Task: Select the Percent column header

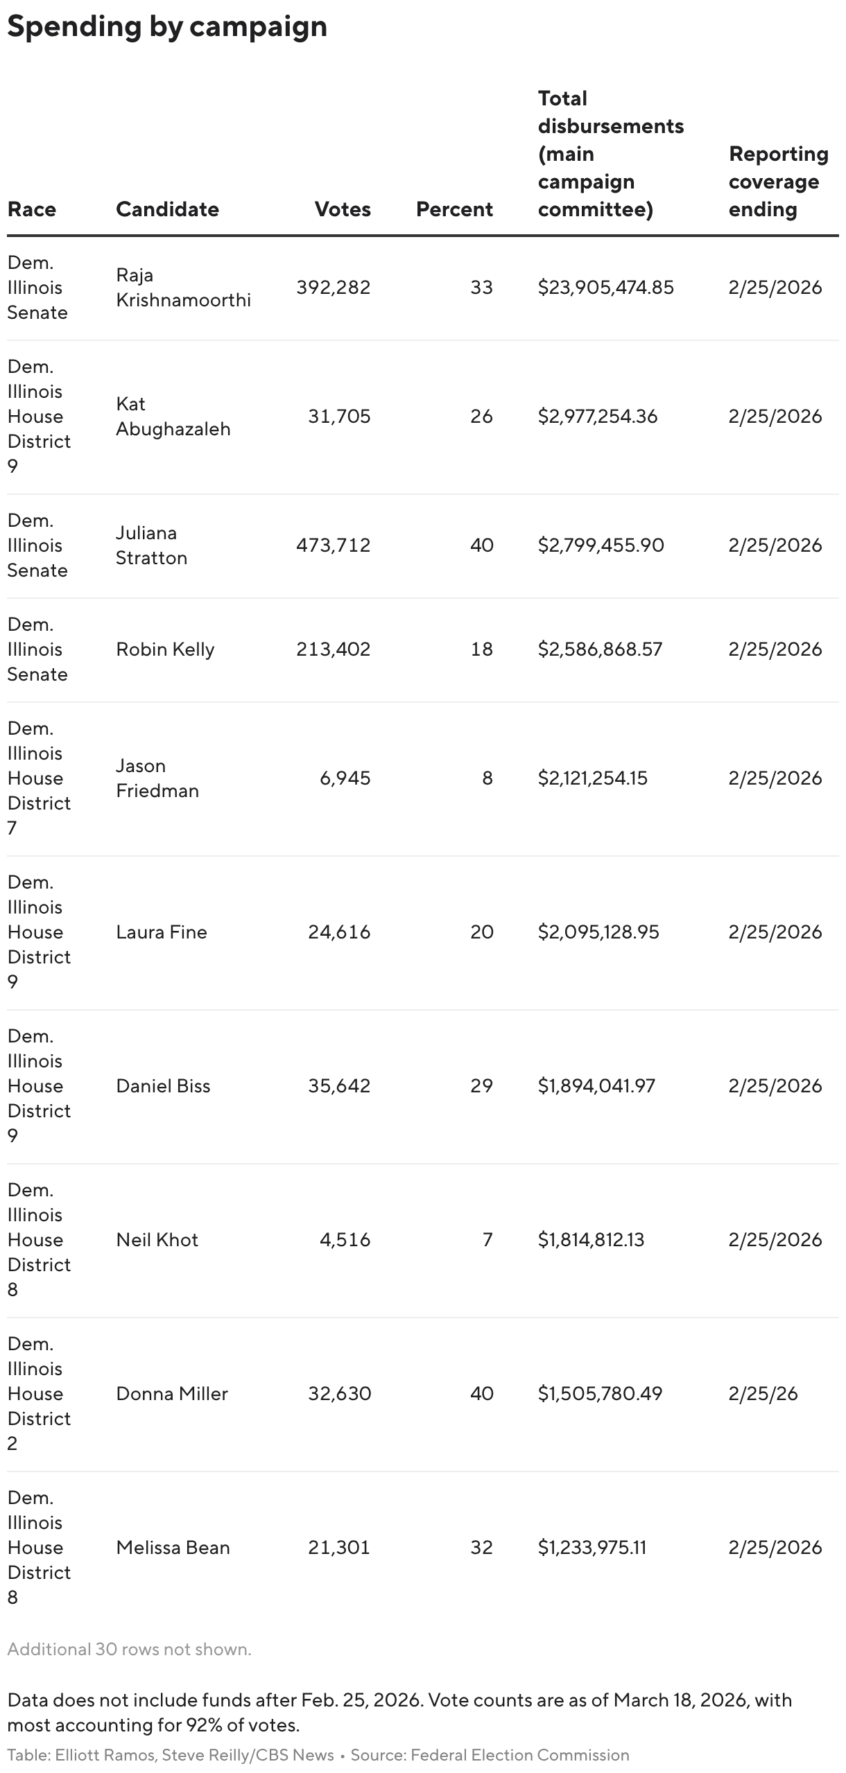Action: click(x=454, y=209)
